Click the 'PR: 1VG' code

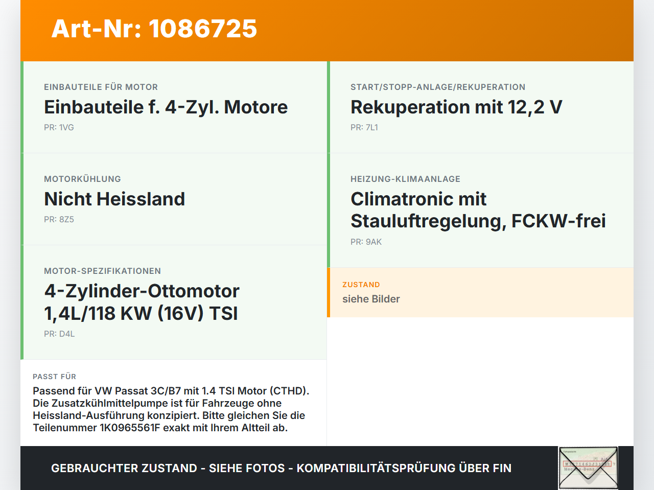59,128
